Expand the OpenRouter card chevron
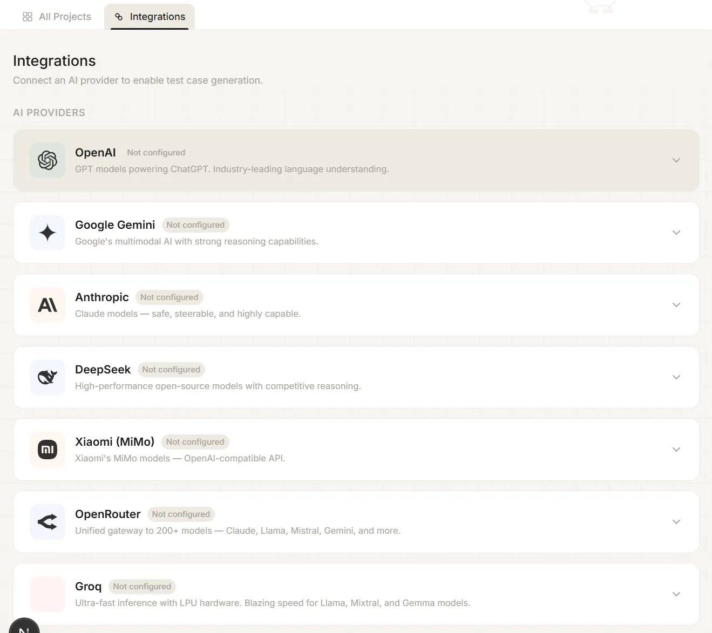Viewport: 712px width, 633px height. (676, 522)
